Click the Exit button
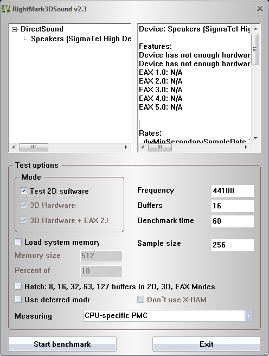The height and width of the screenshot is (356, 269). click(207, 344)
